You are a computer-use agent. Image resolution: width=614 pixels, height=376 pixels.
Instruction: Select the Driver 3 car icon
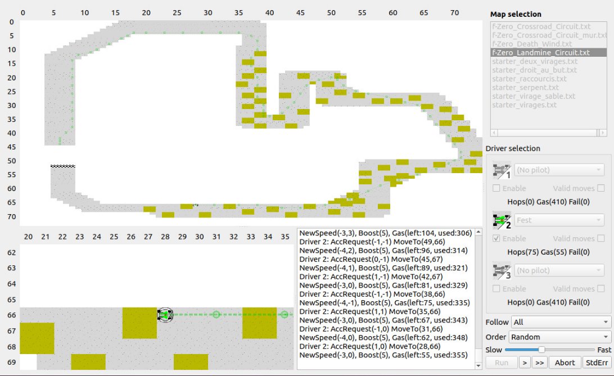coord(500,270)
